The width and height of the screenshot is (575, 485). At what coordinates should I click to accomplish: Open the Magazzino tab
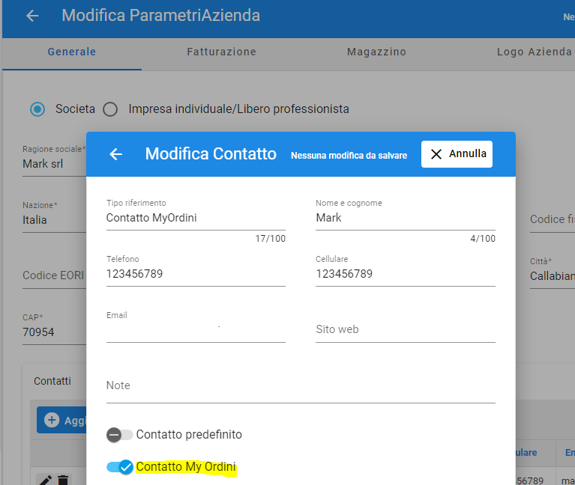click(376, 52)
